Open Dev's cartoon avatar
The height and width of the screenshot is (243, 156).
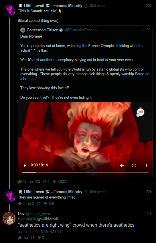pyautogui.click(x=9, y=218)
